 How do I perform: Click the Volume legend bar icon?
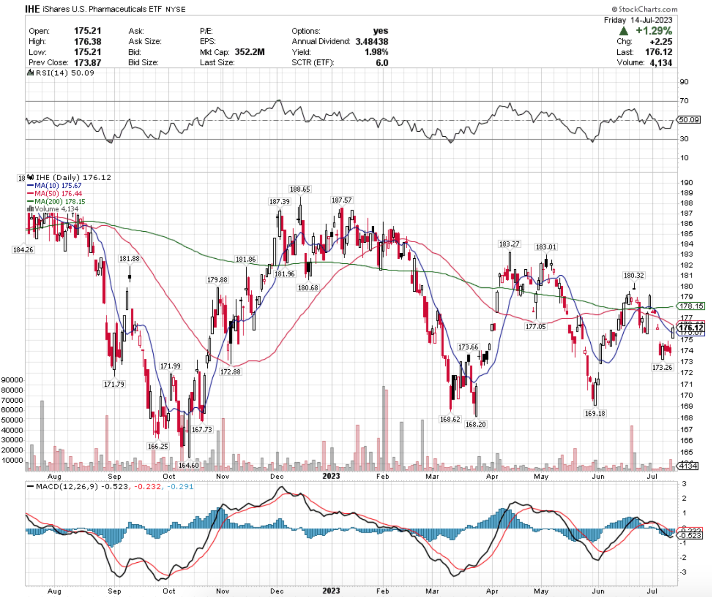point(31,209)
